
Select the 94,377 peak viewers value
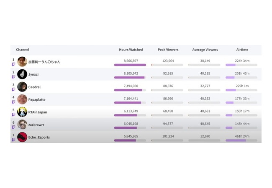168,124
